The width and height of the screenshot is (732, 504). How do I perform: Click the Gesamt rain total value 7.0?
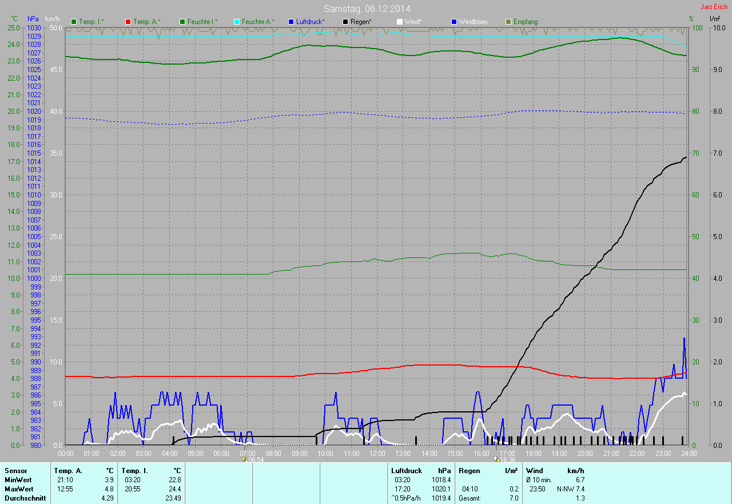pos(514,498)
